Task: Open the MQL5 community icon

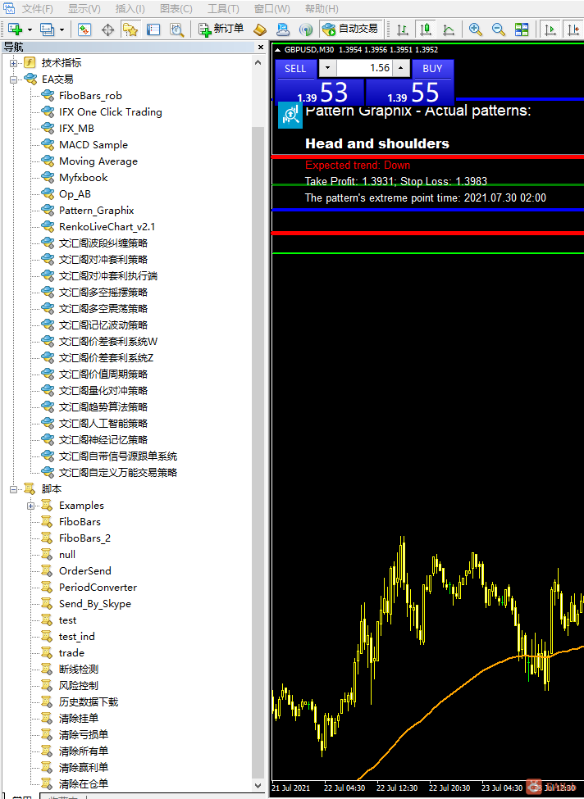Action: point(282,30)
